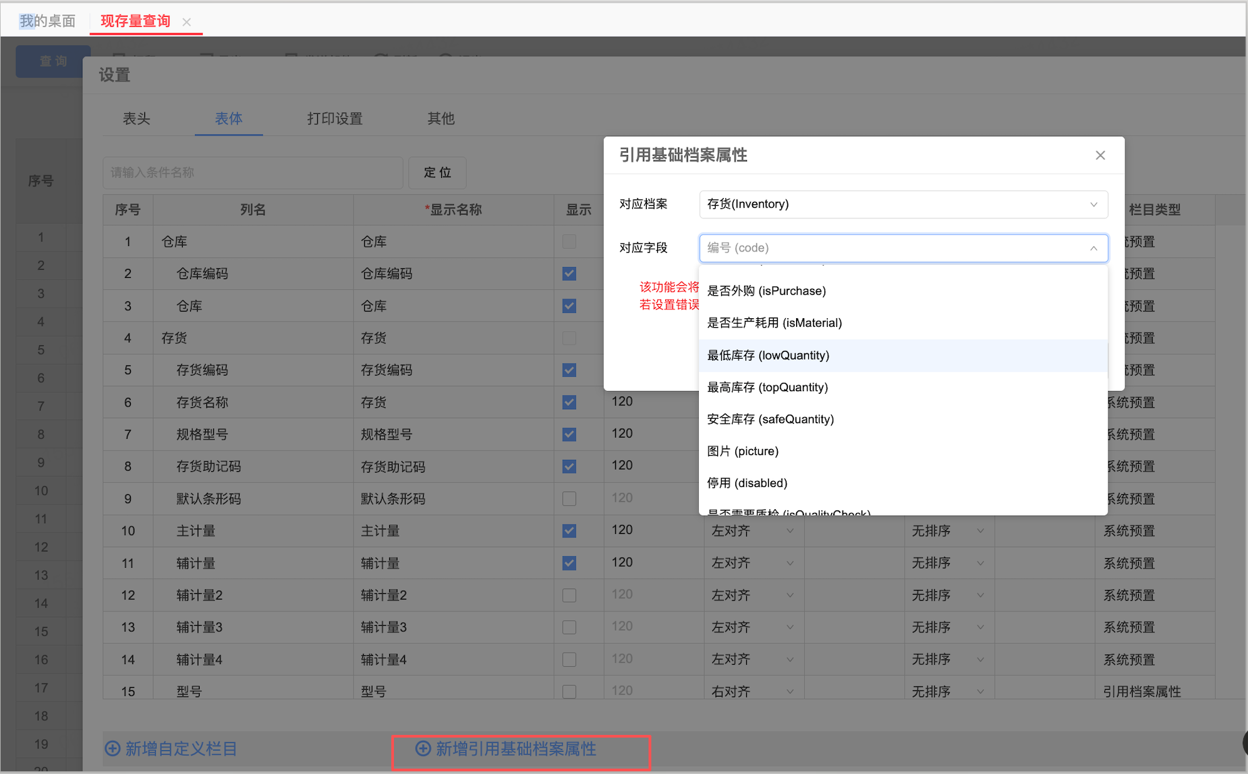This screenshot has height=774, width=1248.
Task: Uncheck 显示 for row 3 仓库
Action: pos(569,306)
